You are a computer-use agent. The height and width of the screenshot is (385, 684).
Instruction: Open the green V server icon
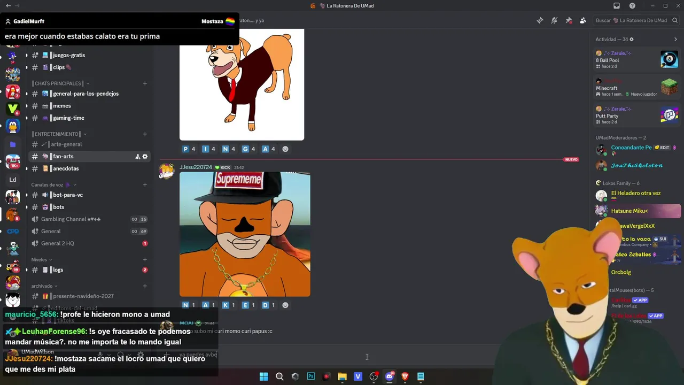coord(13,109)
